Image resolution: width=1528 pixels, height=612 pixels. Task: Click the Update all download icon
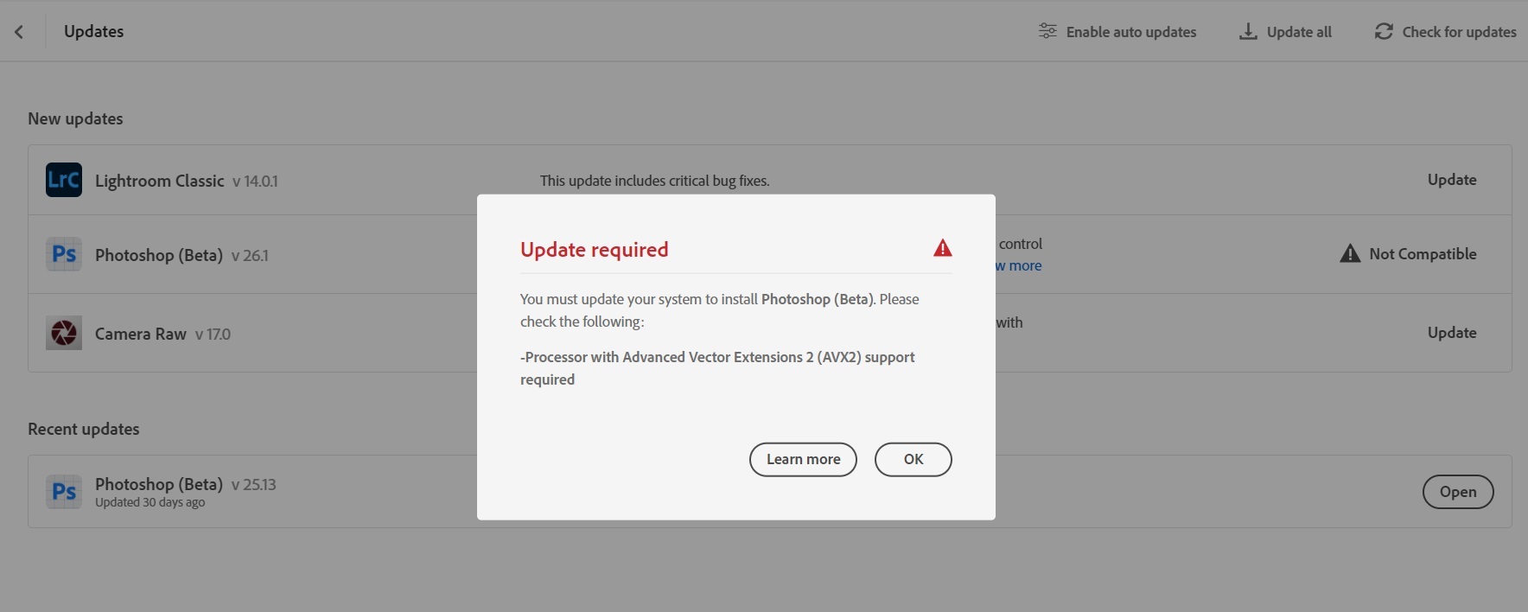[1248, 31]
